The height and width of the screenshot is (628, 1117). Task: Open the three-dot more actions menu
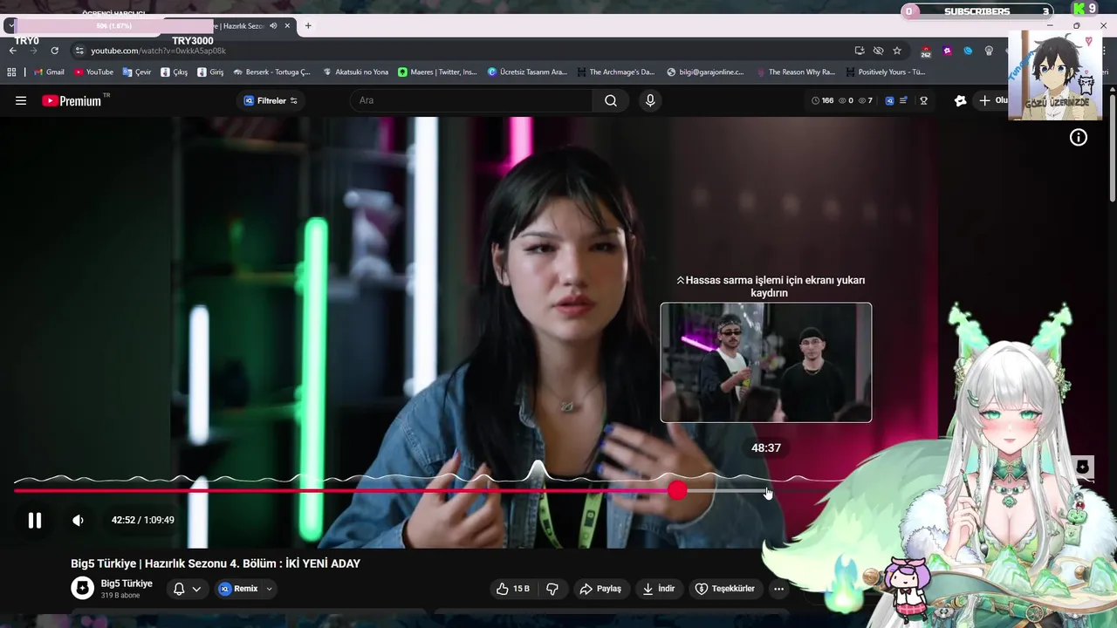[x=778, y=589]
